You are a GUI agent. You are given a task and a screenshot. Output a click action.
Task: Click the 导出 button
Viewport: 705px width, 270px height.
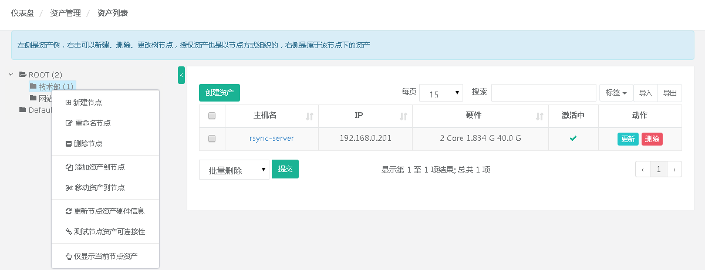670,93
